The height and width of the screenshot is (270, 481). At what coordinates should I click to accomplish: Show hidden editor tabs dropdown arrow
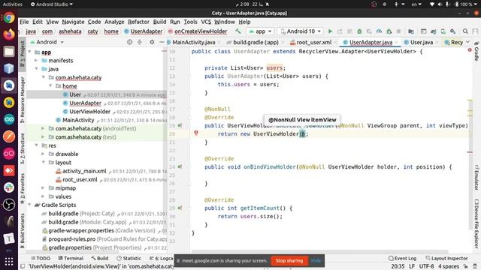point(467,42)
